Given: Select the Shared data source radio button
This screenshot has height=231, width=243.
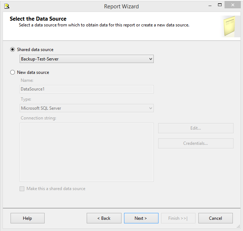Looking at the screenshot, I should (x=13, y=50).
